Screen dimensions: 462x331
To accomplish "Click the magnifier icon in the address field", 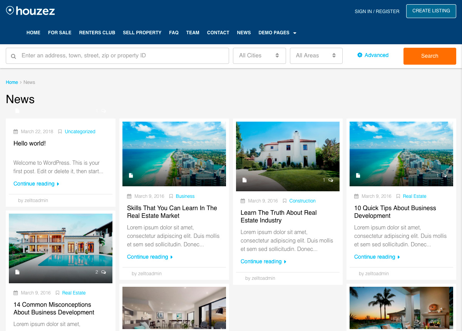I will (x=13, y=56).
